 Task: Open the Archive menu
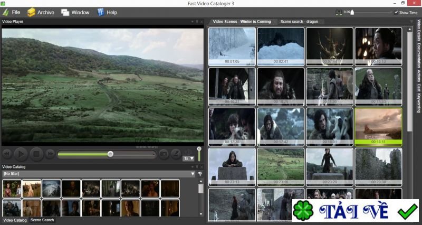41,12
